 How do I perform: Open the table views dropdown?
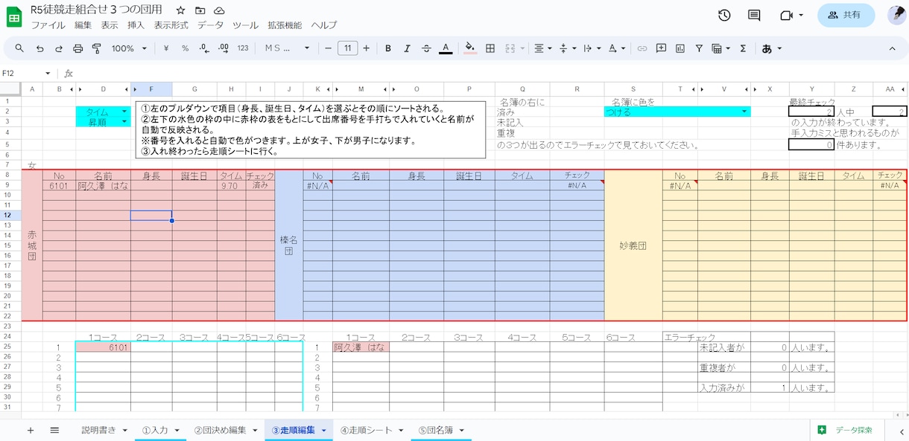[720, 48]
